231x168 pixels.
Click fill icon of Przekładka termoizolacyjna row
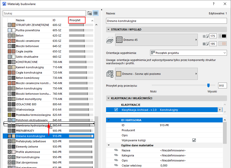pos(10,115)
